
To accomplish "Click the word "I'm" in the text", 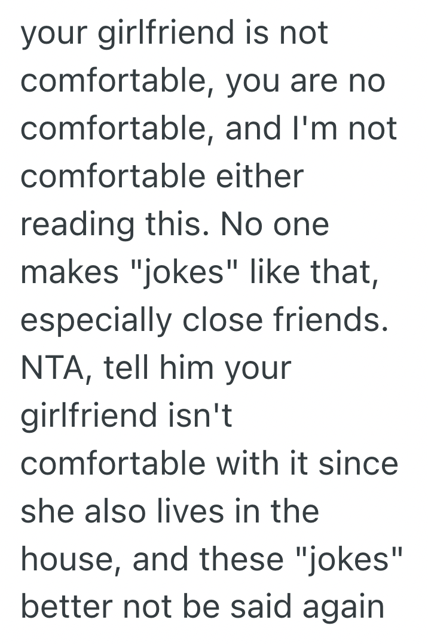I will (322, 129).
